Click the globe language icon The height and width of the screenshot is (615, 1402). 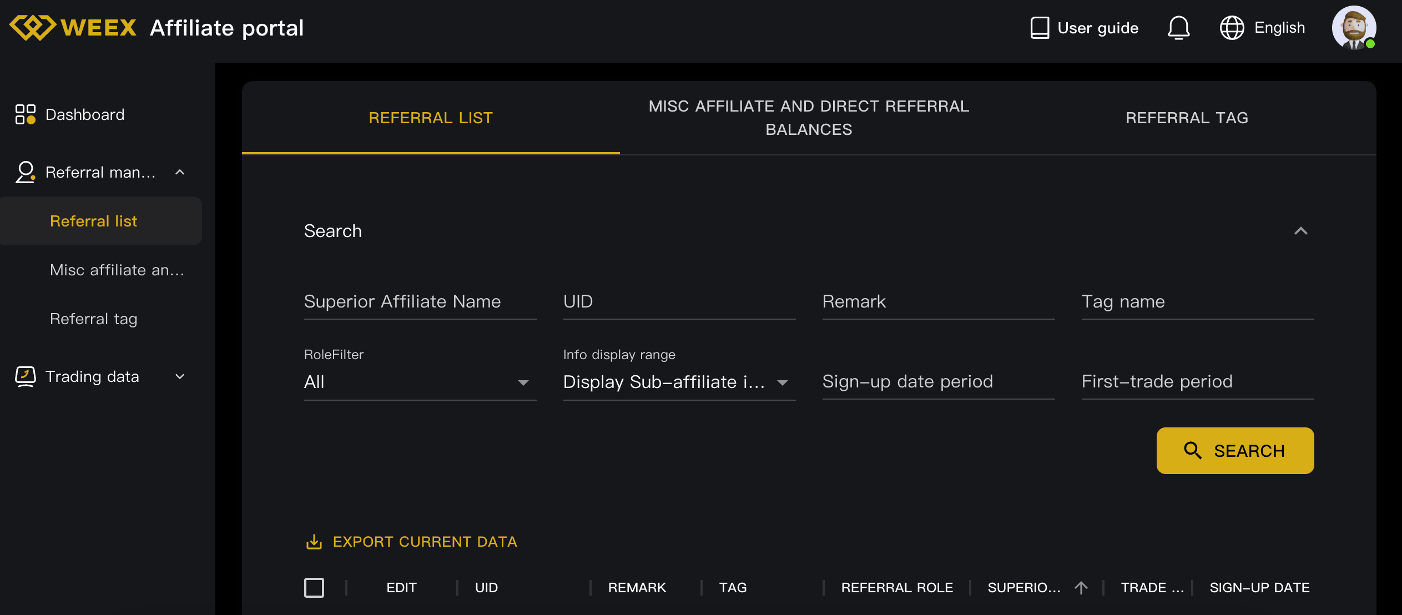[1232, 28]
